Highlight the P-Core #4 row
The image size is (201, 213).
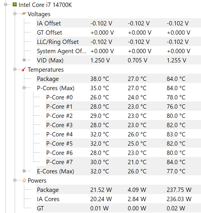pyautogui.click(x=59, y=134)
